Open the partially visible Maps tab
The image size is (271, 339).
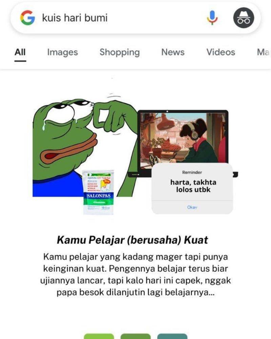tap(264, 52)
